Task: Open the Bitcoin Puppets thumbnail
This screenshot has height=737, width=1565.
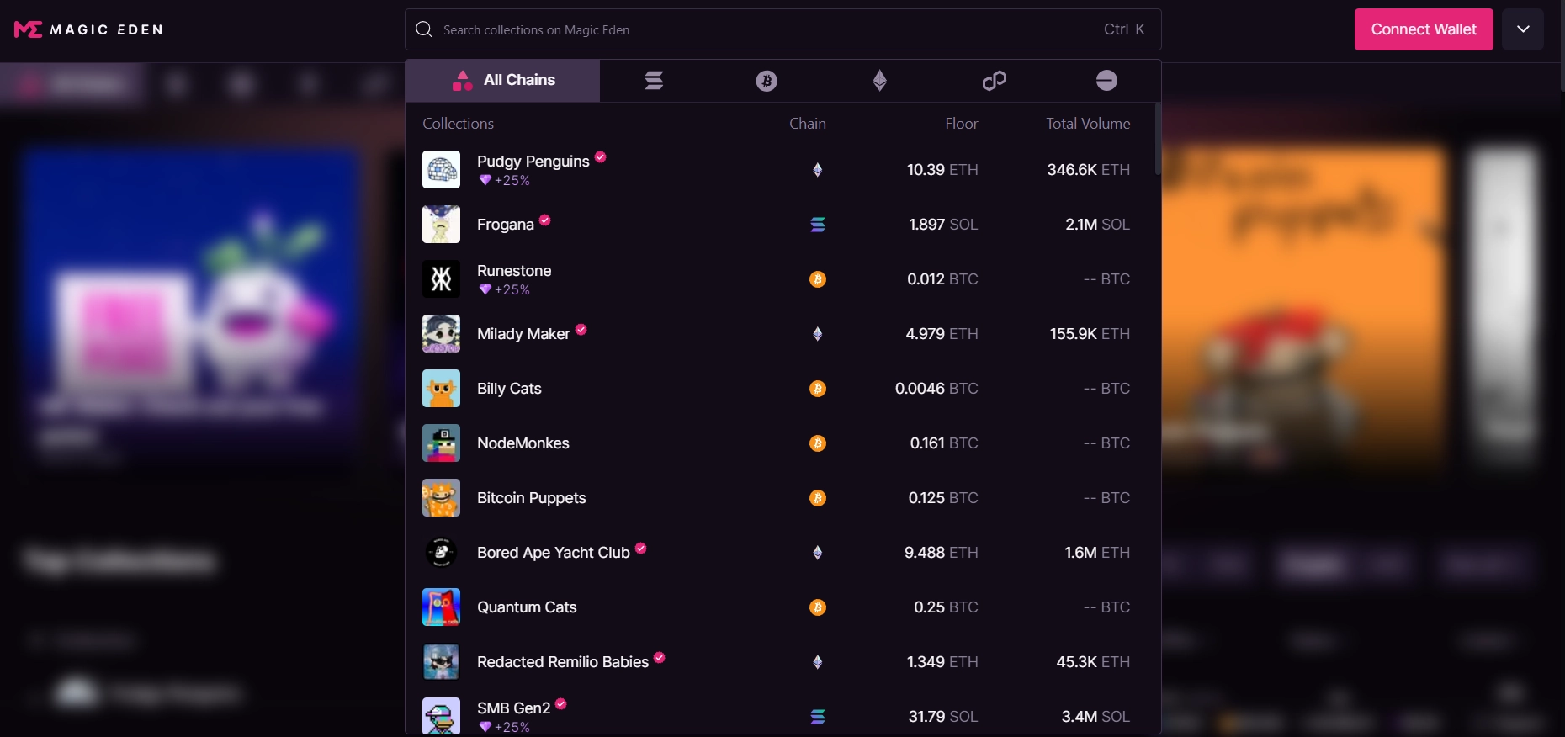Action: (x=441, y=498)
